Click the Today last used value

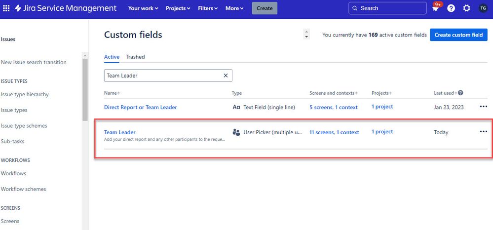[x=441, y=132]
